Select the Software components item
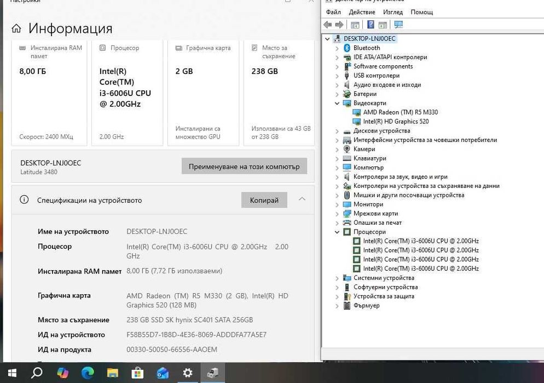This screenshot has height=383, width=544. click(x=383, y=66)
